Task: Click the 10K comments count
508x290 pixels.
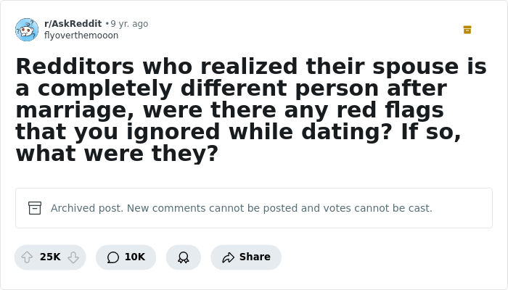Action: pyautogui.click(x=135, y=257)
